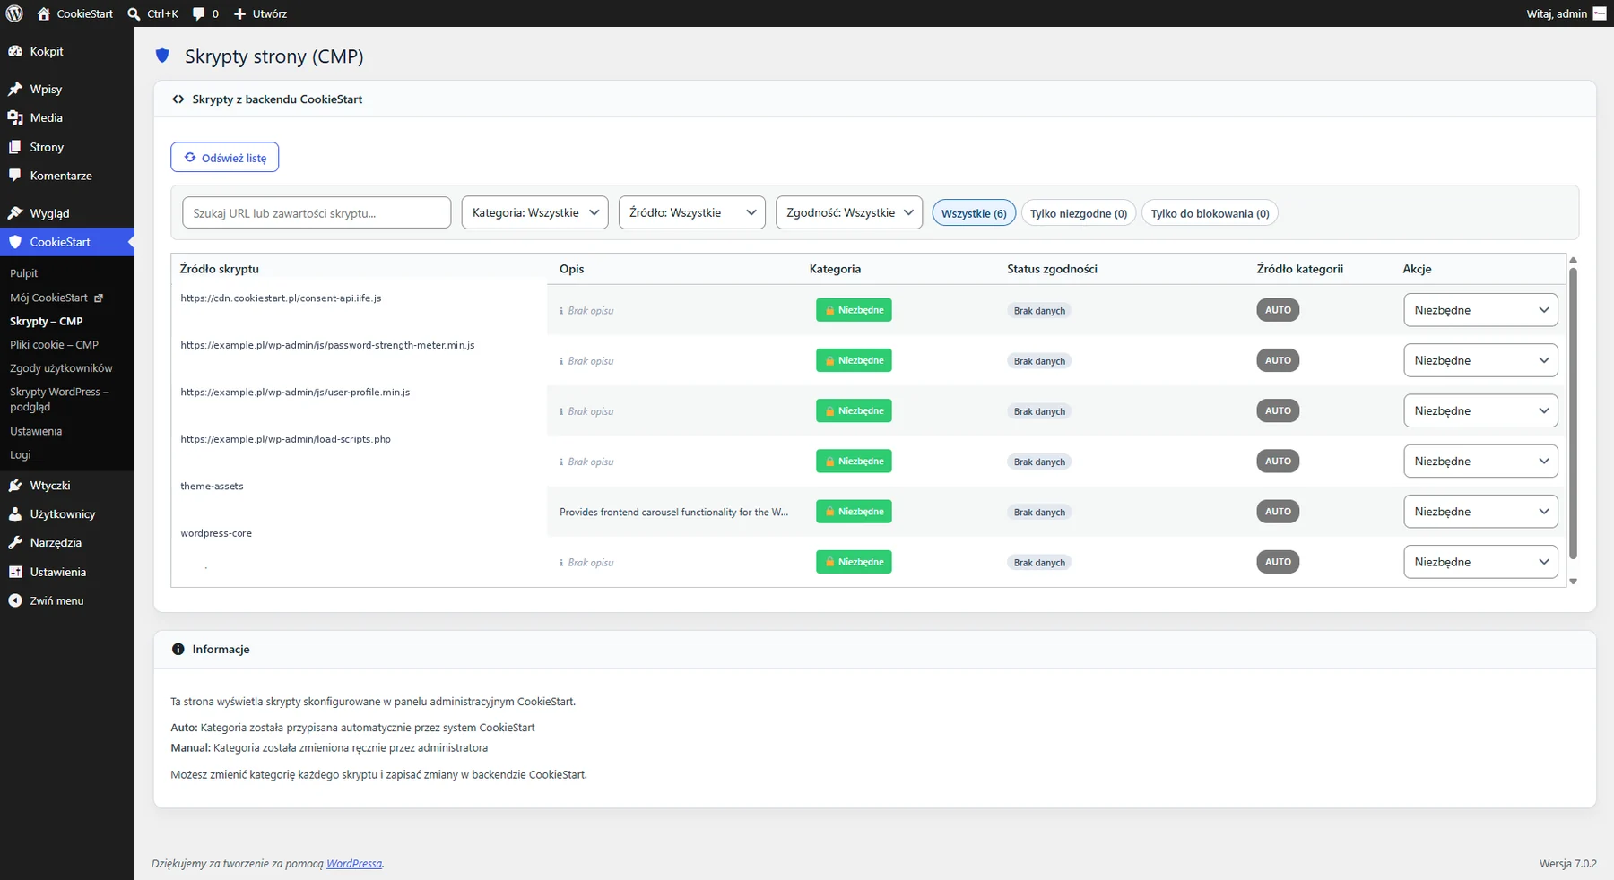This screenshot has height=880, width=1614.
Task: Open Komentarze comment icon
Action: click(15, 176)
